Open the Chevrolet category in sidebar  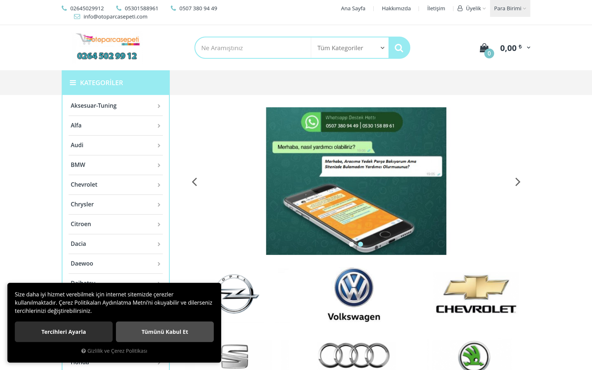pyautogui.click(x=84, y=185)
